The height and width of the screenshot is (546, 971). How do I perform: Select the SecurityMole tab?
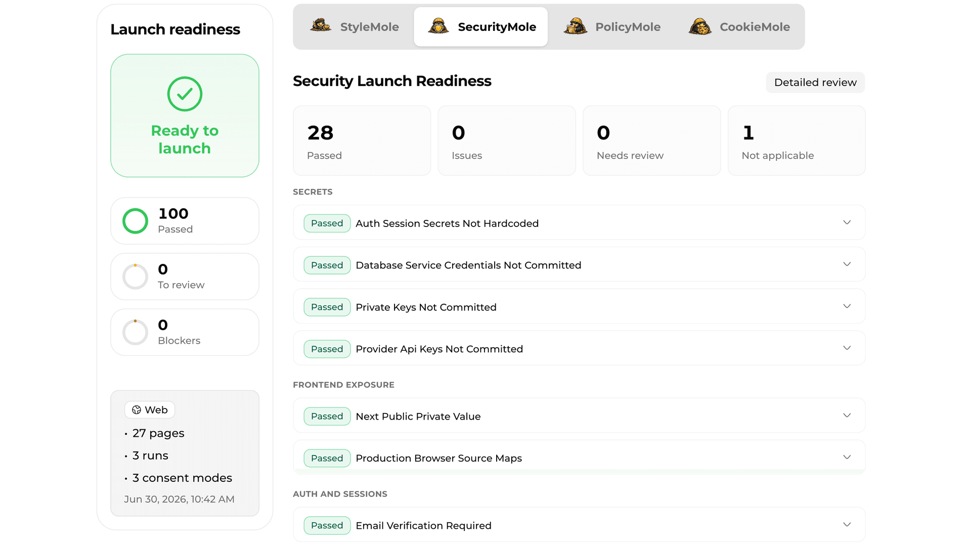(480, 27)
